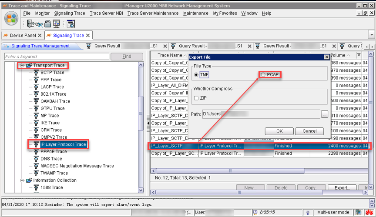Close the Signaling Trace tab
The height and width of the screenshot is (217, 376).
(88, 36)
